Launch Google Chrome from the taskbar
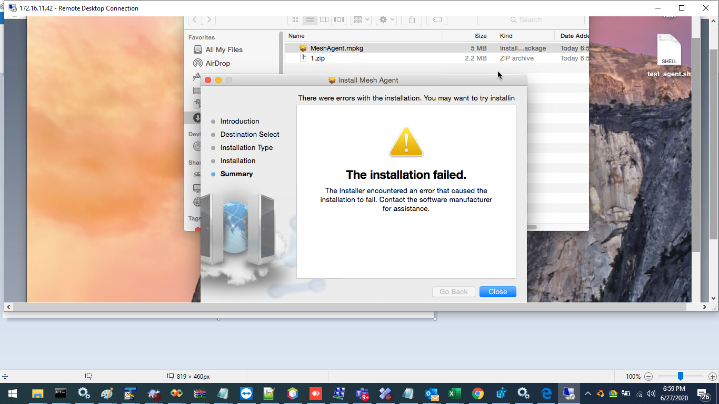This screenshot has height=404, width=719. [478, 393]
